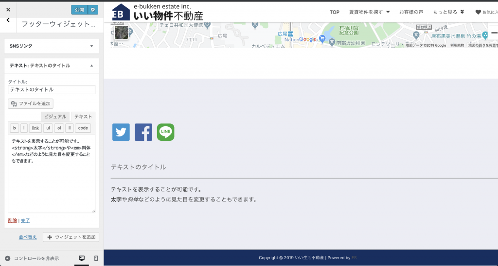Click the LINE icon in footer
Viewport: 498px width, 266px height.
click(166, 132)
